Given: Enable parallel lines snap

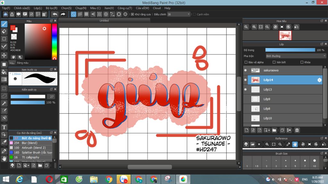Looking at the screenshot, I should click(x=80, y=14).
